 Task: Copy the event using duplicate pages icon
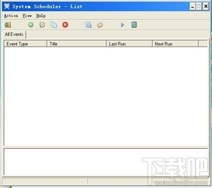click(x=53, y=25)
